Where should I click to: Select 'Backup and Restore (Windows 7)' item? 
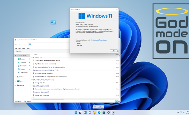coord(44,73)
